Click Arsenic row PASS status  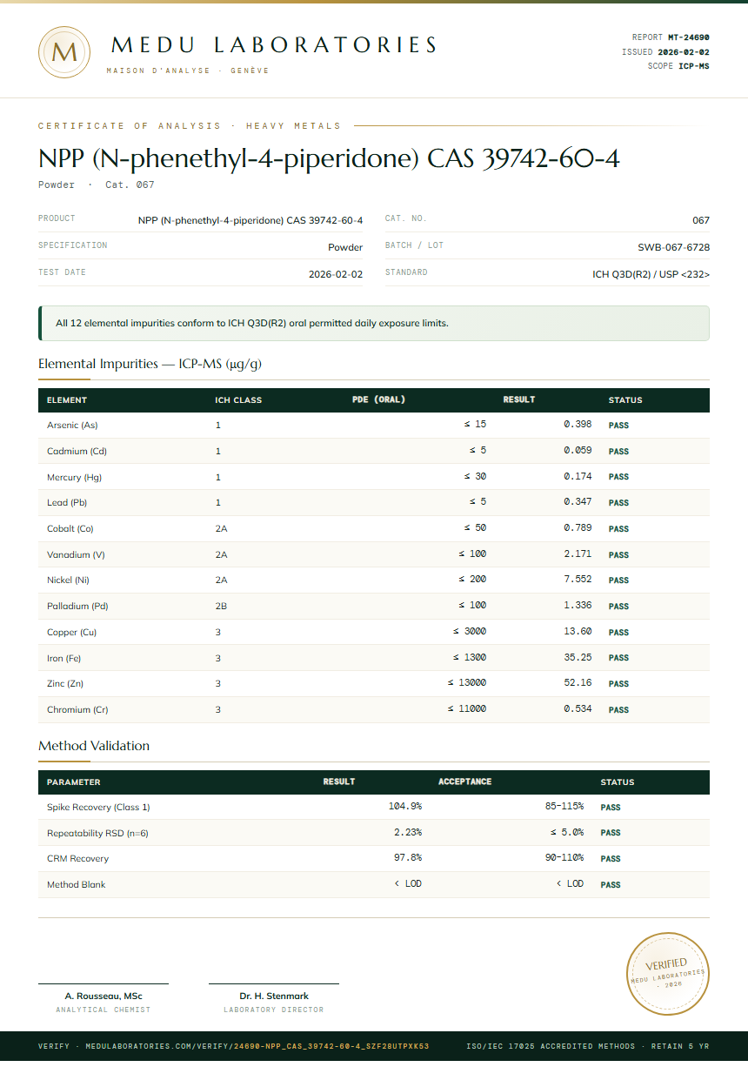click(618, 426)
